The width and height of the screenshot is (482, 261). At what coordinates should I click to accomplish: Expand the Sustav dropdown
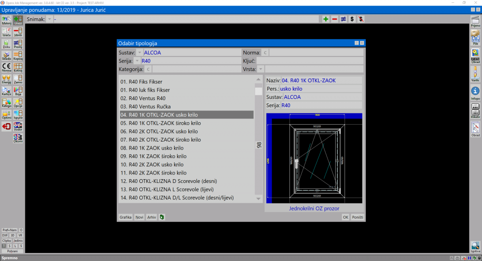139,53
